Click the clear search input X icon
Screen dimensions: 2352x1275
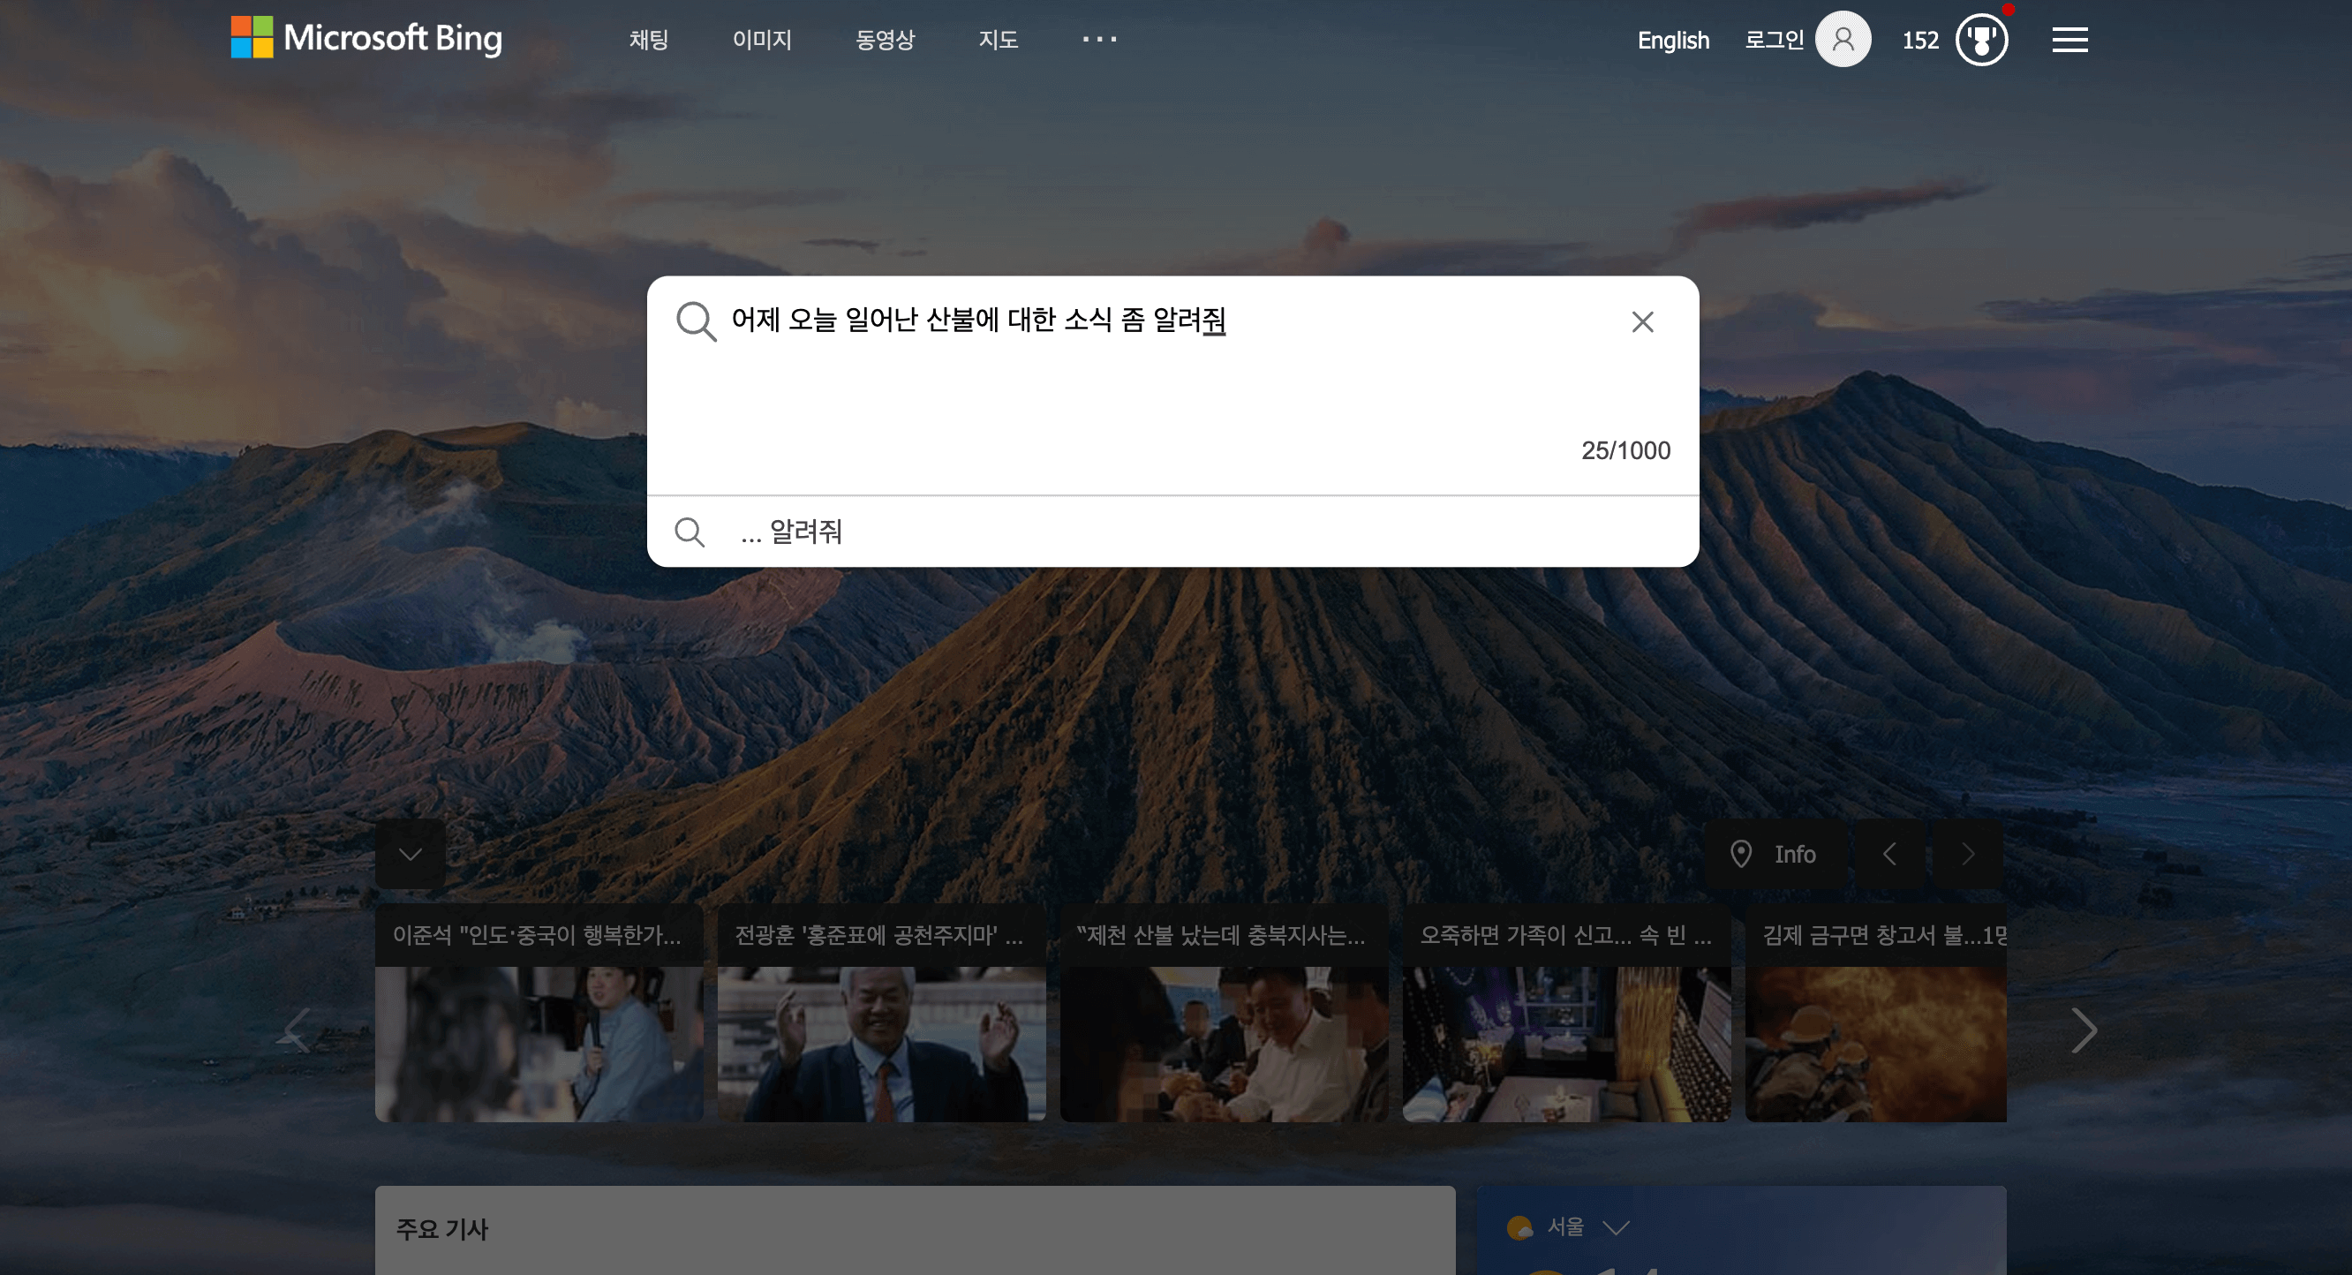pyautogui.click(x=1640, y=322)
